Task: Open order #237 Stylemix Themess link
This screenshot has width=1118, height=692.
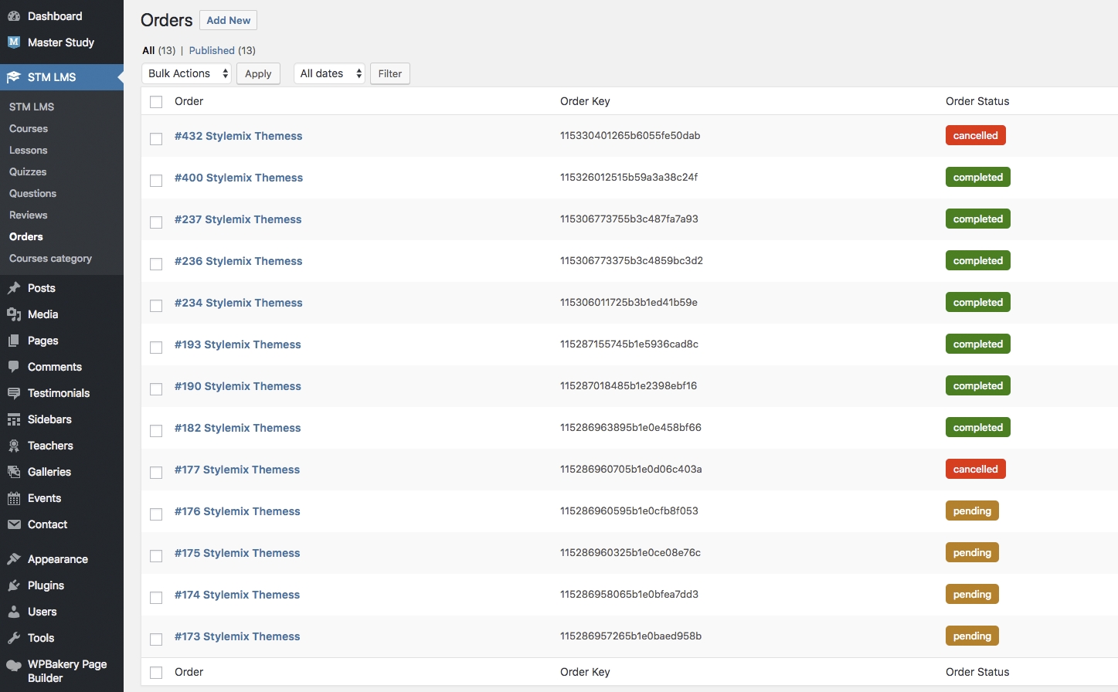Action: [x=238, y=219]
